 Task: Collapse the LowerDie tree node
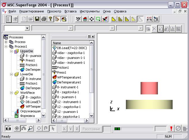pos(11,74)
